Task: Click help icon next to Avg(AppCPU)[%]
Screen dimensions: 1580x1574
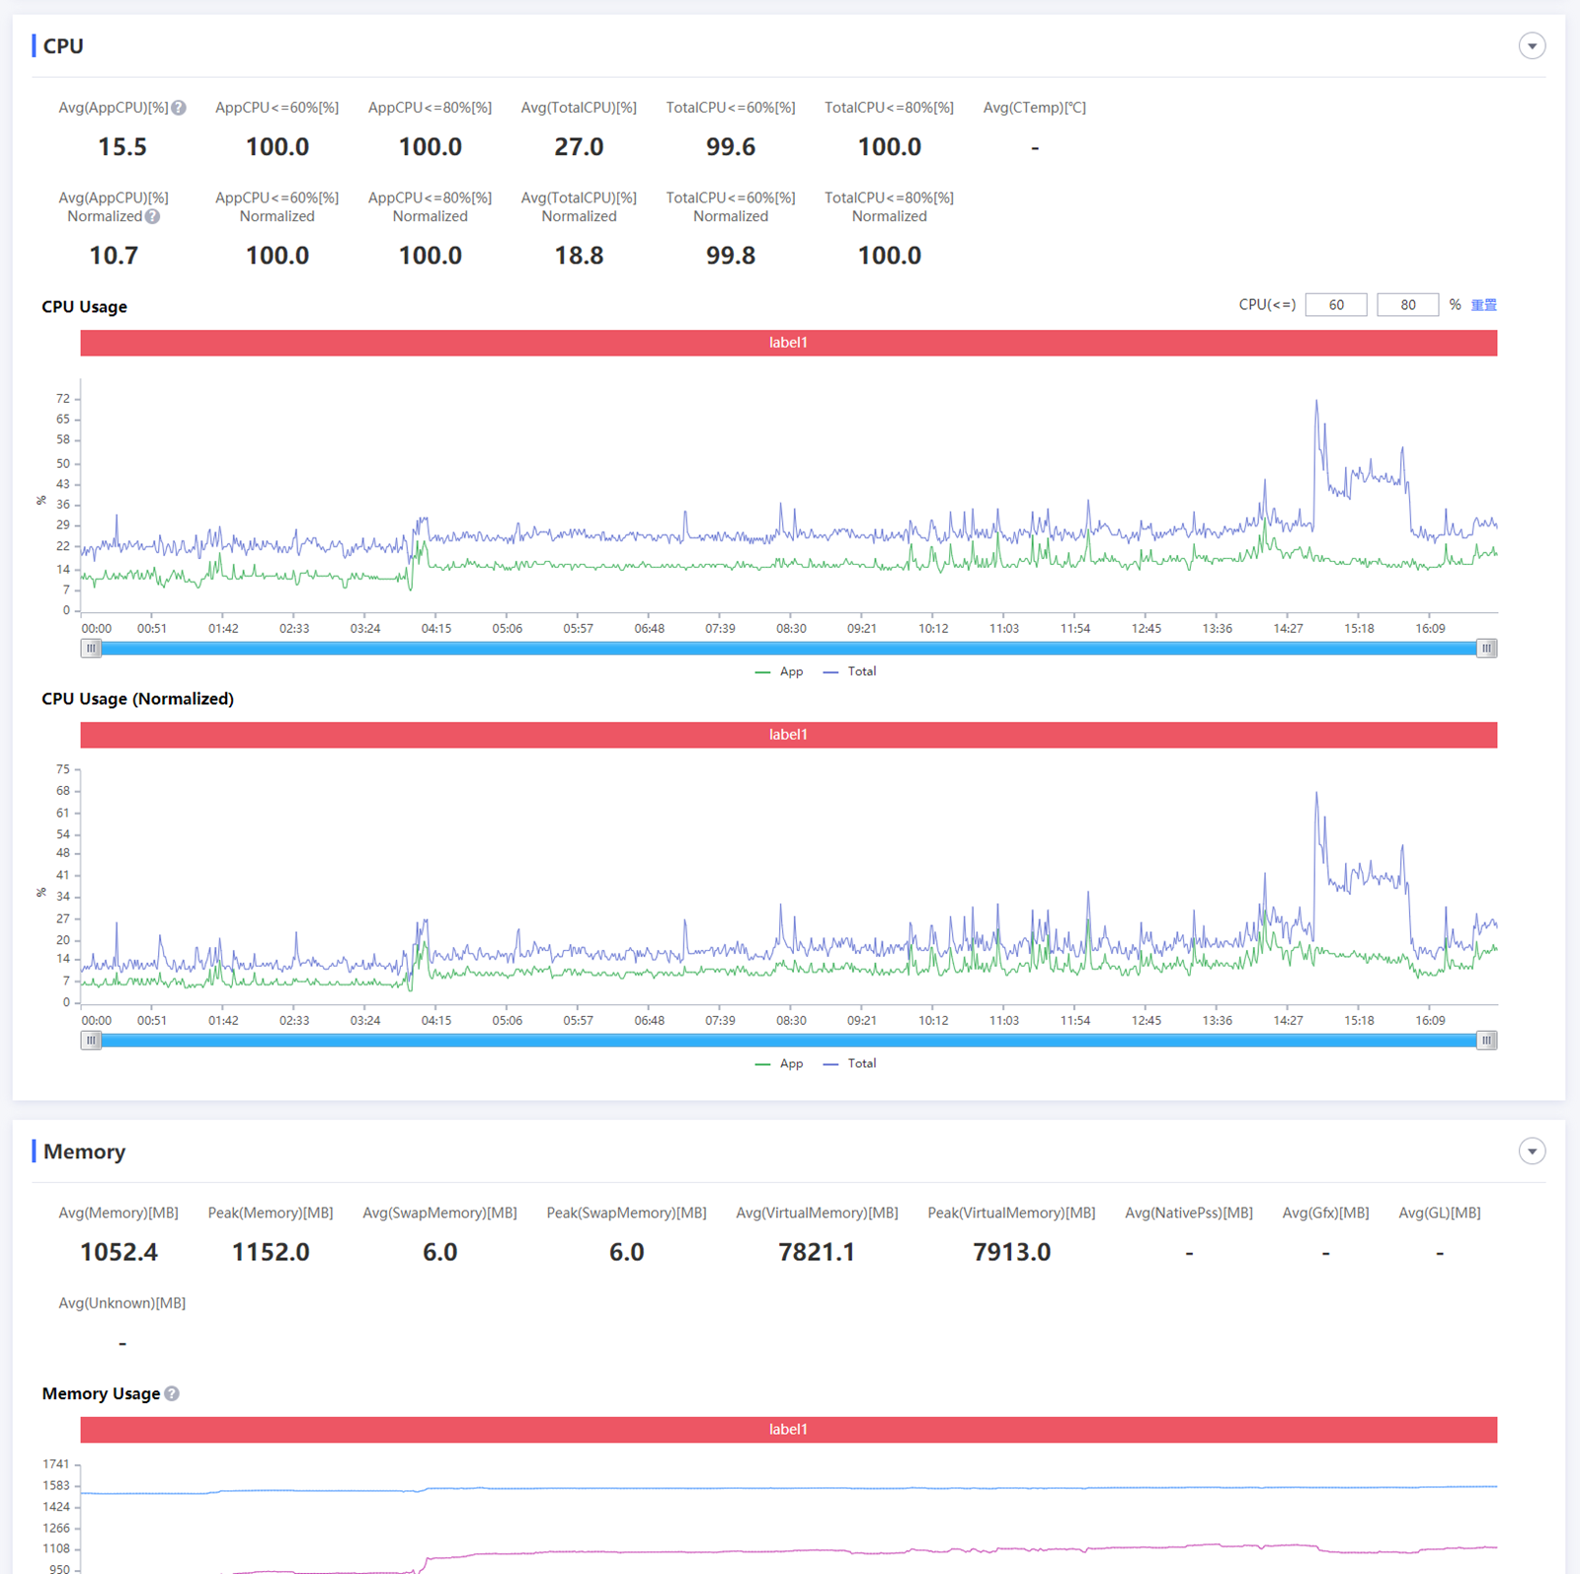Action: coord(179,108)
